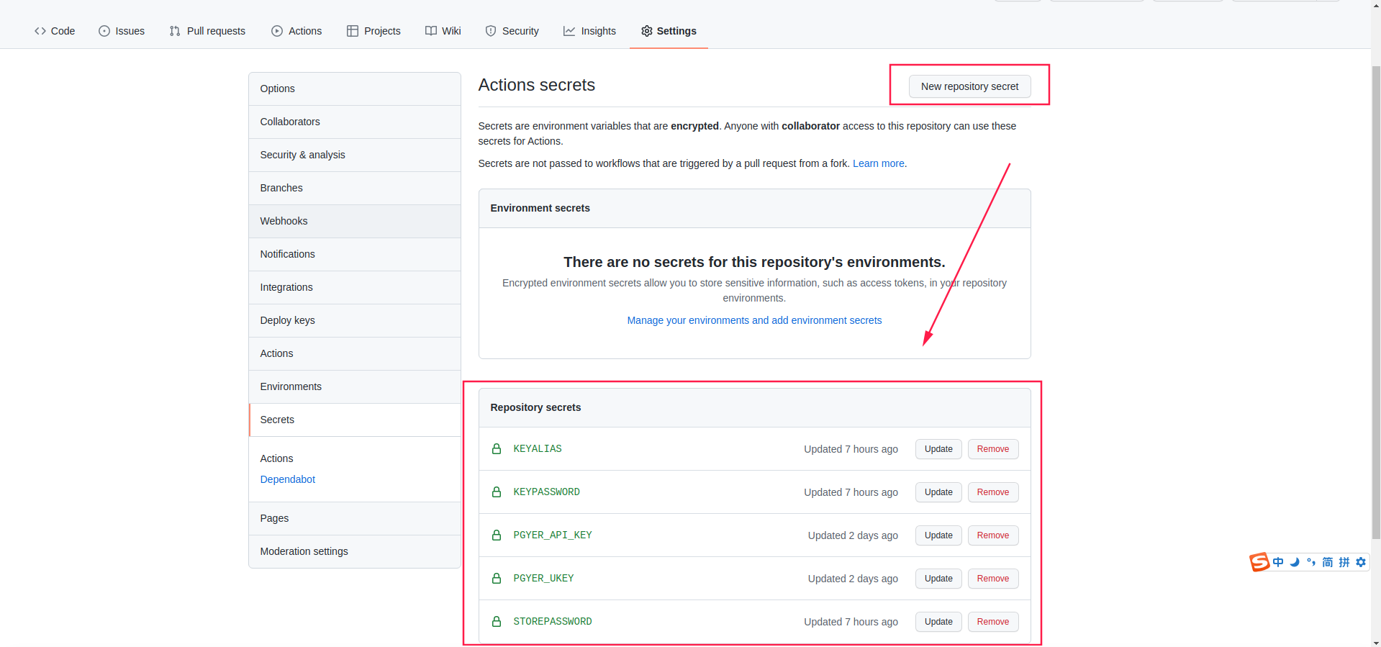
Task: Follow the Learn more link
Action: click(x=878, y=163)
